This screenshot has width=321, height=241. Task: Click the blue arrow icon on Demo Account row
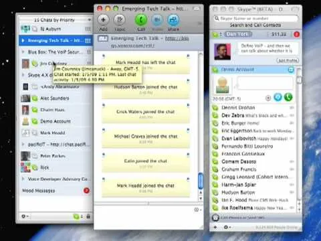coord(291,70)
